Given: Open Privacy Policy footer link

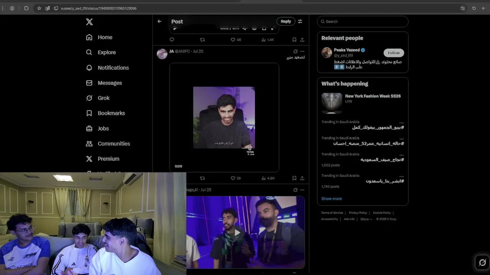Looking at the screenshot, I should point(358,213).
